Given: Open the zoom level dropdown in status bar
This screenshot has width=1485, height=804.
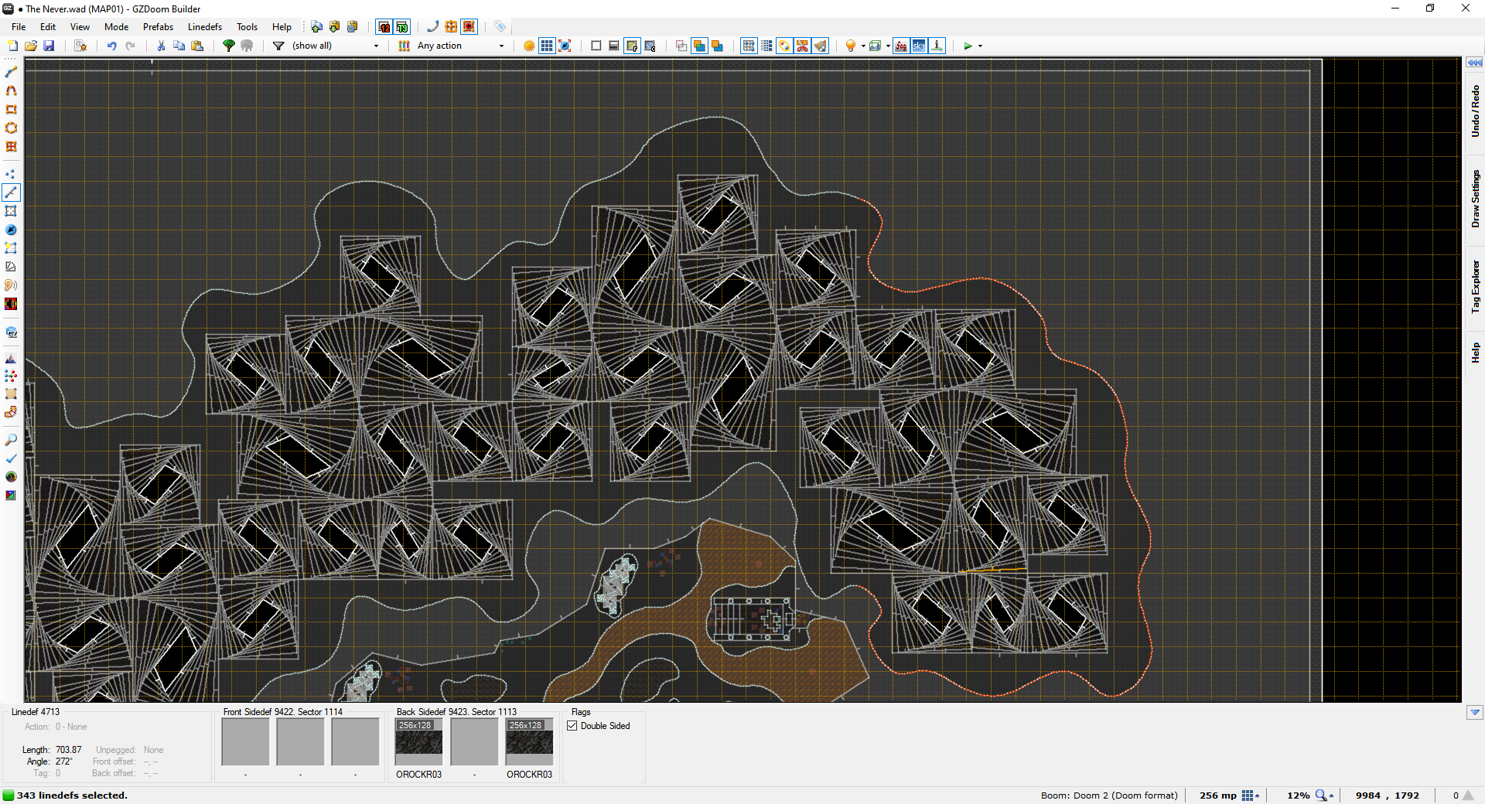Looking at the screenshot, I should pyautogui.click(x=1324, y=795).
